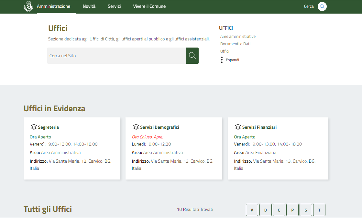Image resolution: width=362 pixels, height=218 pixels.
Task: Filter offices by letter P
Action: tap(292, 210)
